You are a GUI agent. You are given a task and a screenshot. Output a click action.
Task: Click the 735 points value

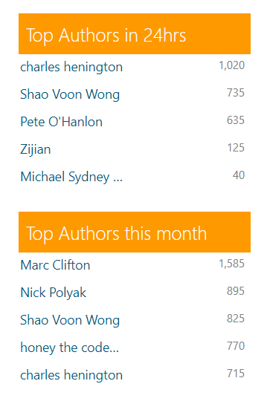236,93
